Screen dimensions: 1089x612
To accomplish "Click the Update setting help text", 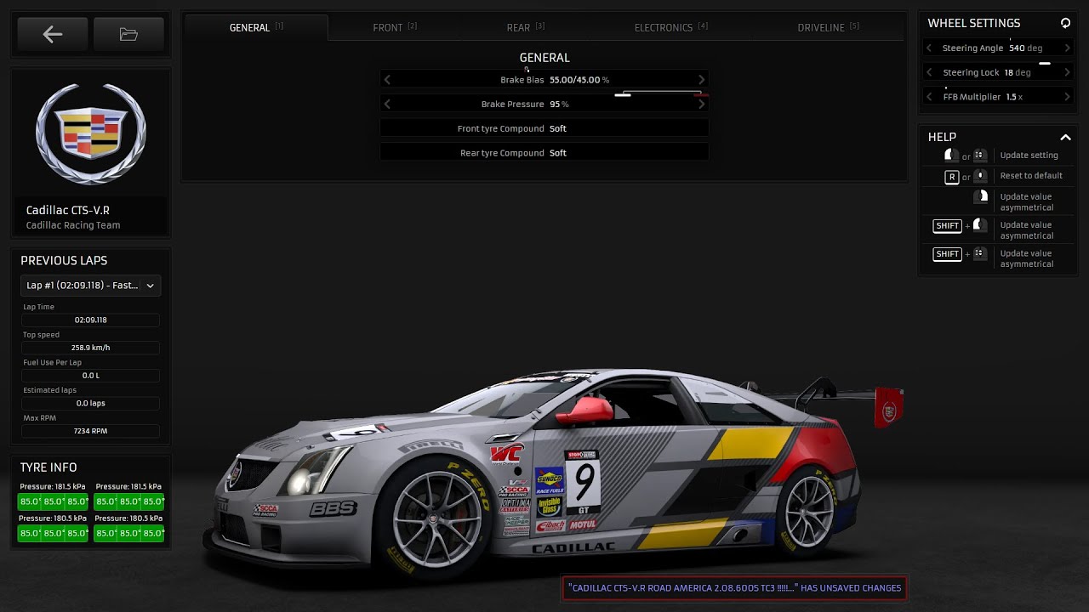I will point(1029,156).
